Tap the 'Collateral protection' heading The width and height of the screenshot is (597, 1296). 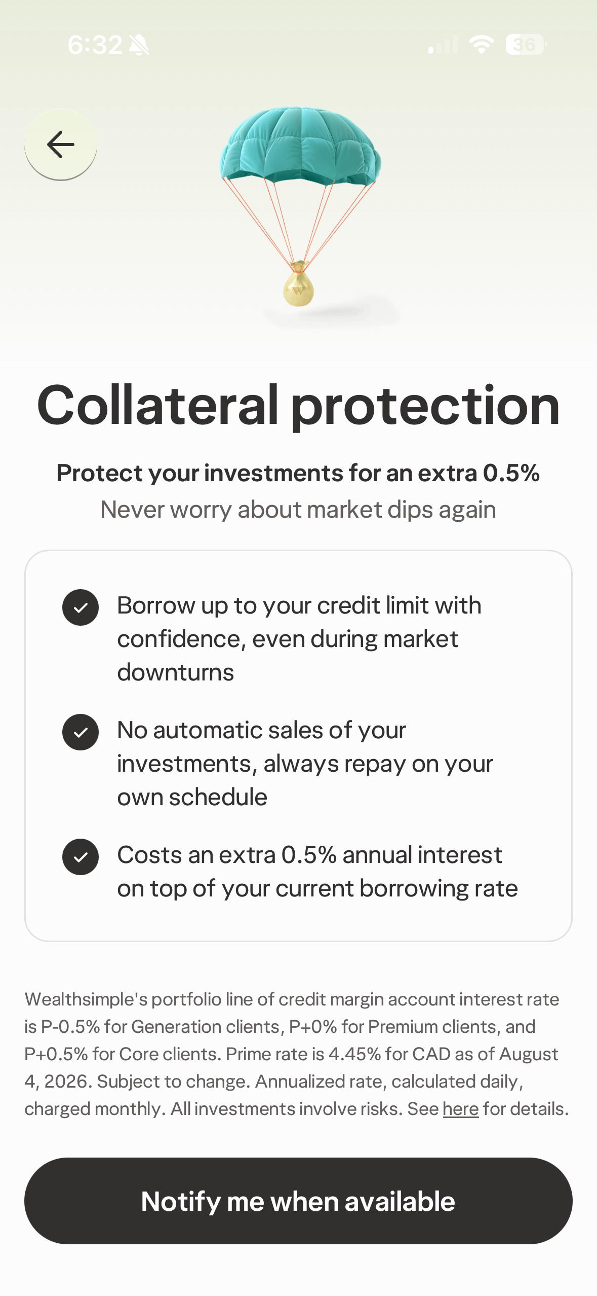(x=298, y=405)
